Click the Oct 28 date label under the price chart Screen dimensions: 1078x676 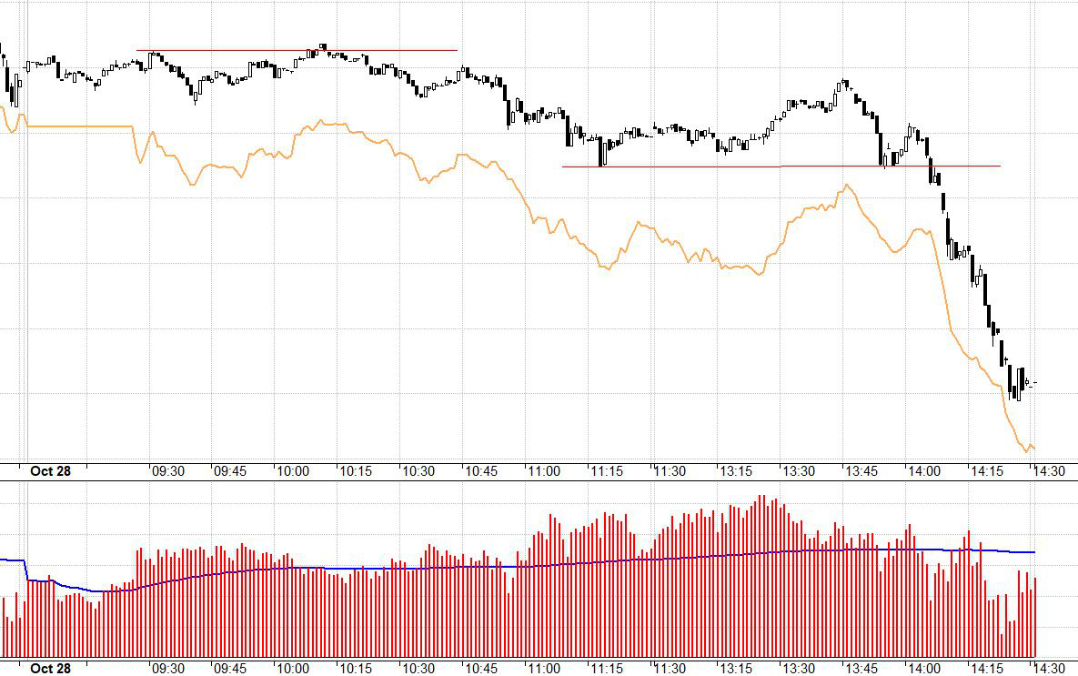[50, 471]
